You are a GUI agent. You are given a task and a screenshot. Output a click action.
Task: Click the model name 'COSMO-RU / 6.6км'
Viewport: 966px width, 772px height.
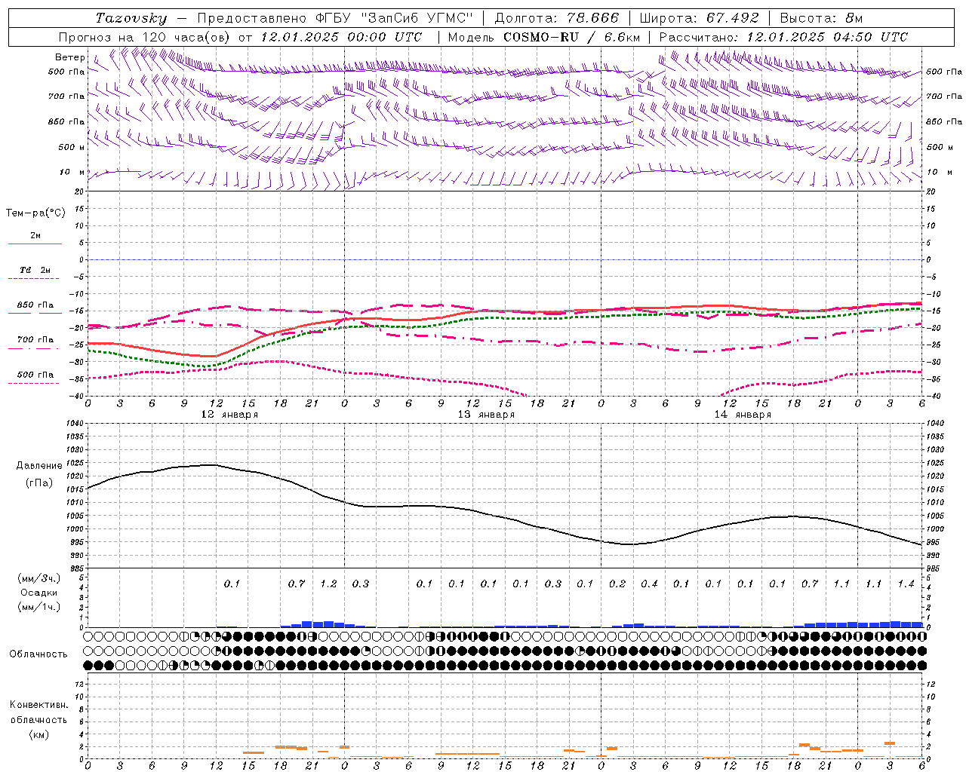(571, 37)
